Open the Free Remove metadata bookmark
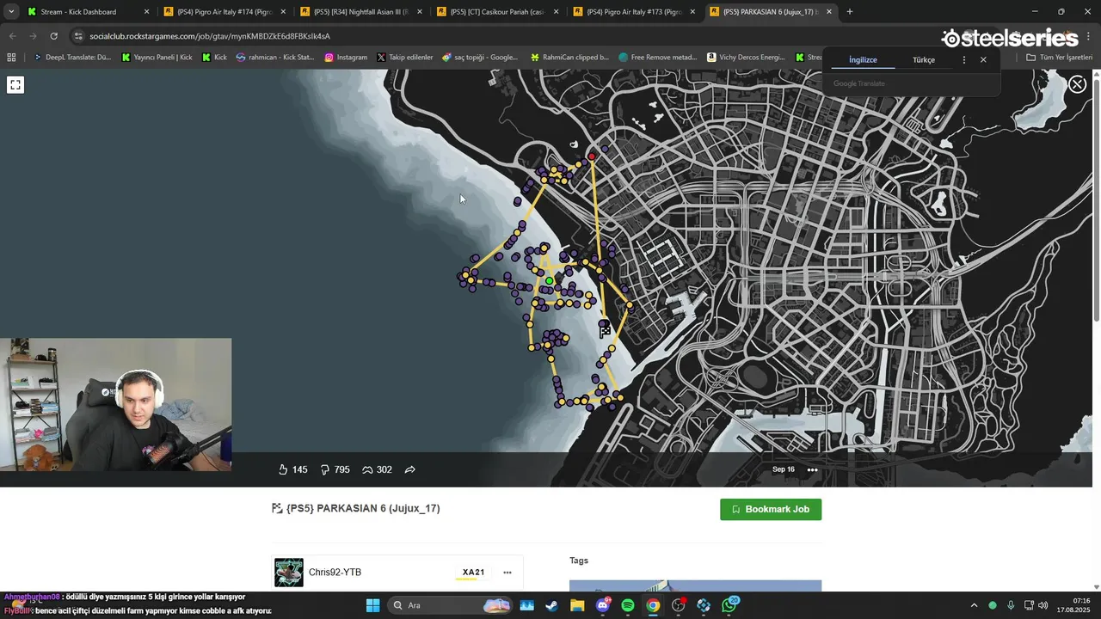Screen dimensions: 1101x619 pos(657,58)
